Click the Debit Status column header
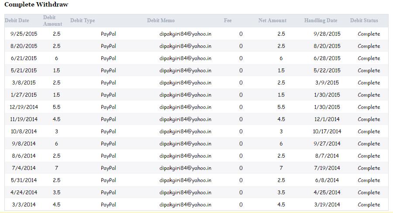 [364, 20]
